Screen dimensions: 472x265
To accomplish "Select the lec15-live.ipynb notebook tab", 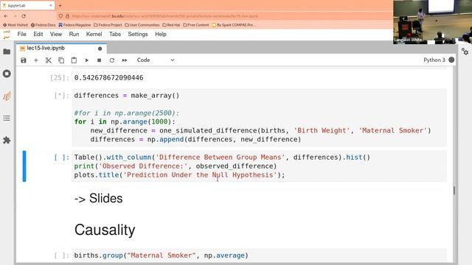I will [x=61, y=48].
